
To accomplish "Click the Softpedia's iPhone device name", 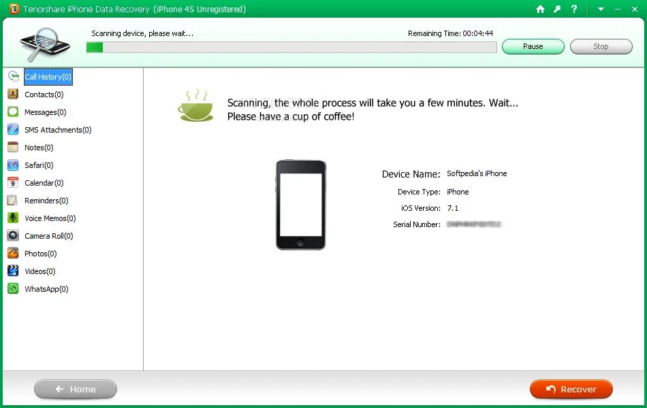I will (x=477, y=173).
